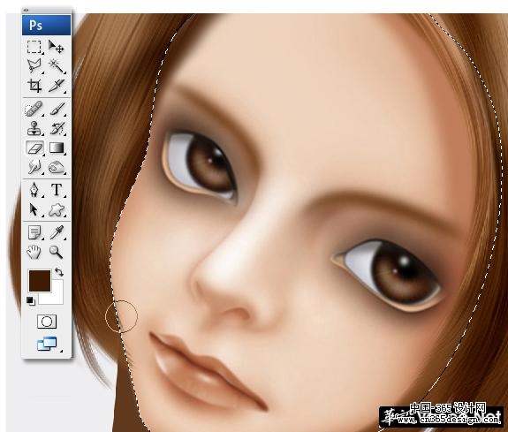Reset to default black and white colors
The width and height of the screenshot is (508, 432).
pyautogui.click(x=31, y=301)
